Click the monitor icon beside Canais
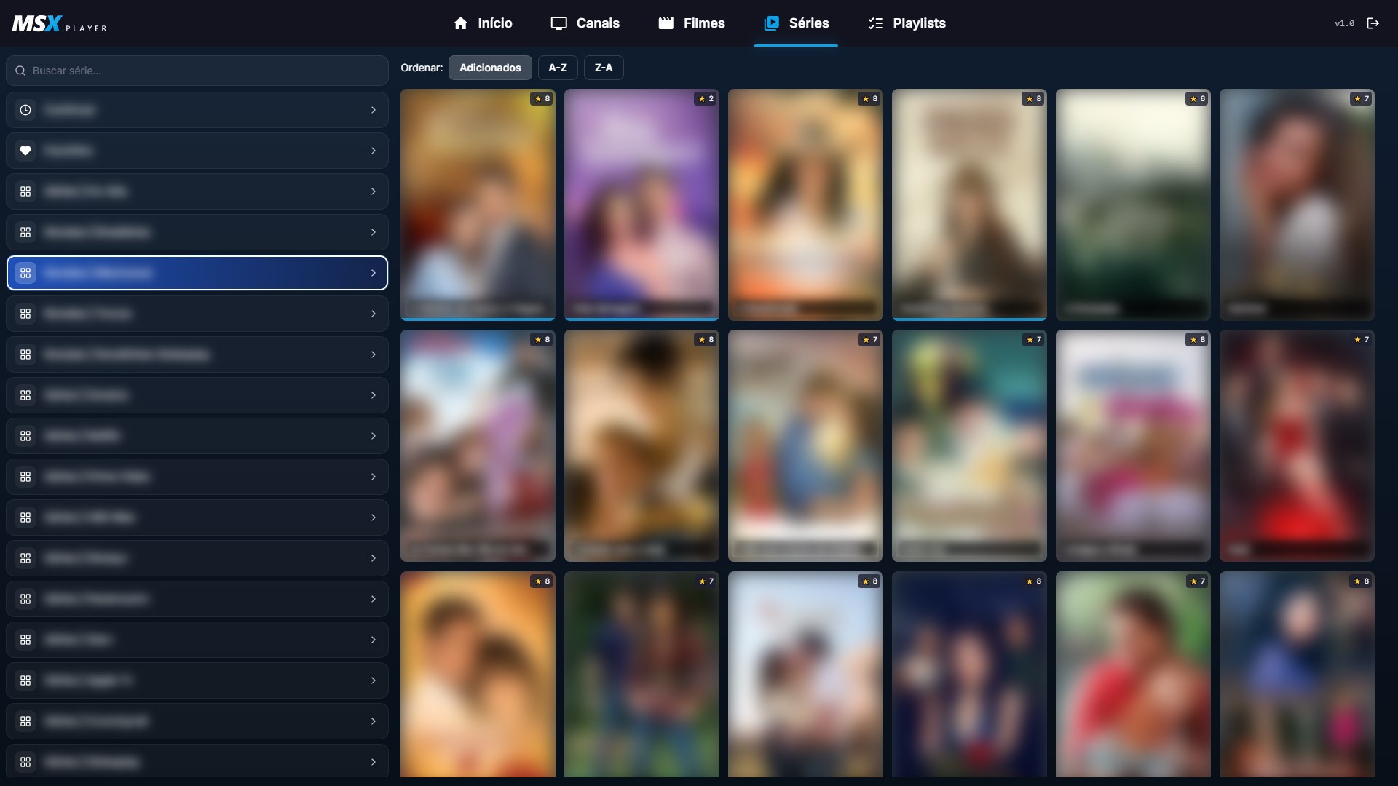Image resolution: width=1398 pixels, height=786 pixels. point(558,23)
